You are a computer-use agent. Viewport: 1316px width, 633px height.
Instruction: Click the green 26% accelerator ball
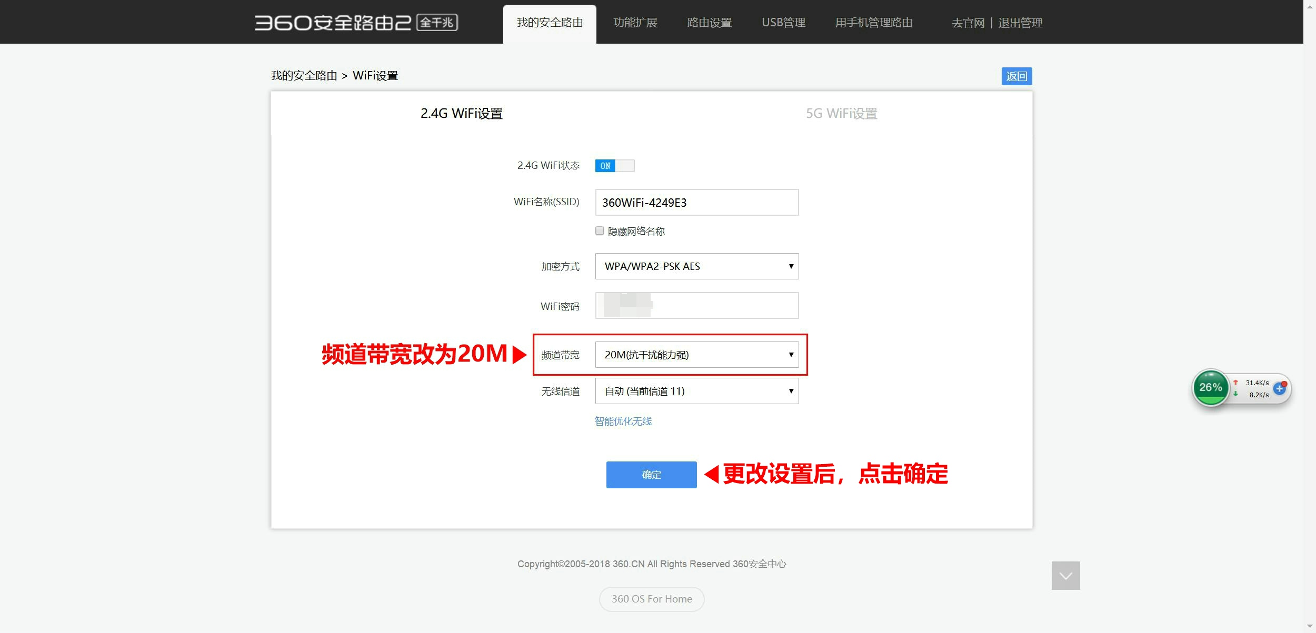[x=1210, y=388]
